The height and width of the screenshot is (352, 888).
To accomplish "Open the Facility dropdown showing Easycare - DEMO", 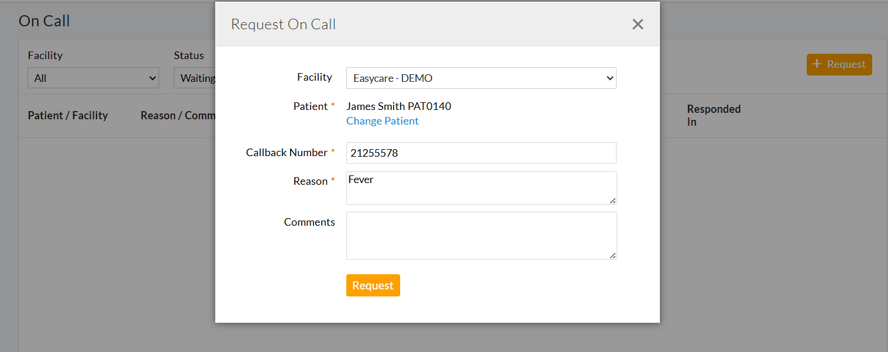I will click(x=481, y=78).
